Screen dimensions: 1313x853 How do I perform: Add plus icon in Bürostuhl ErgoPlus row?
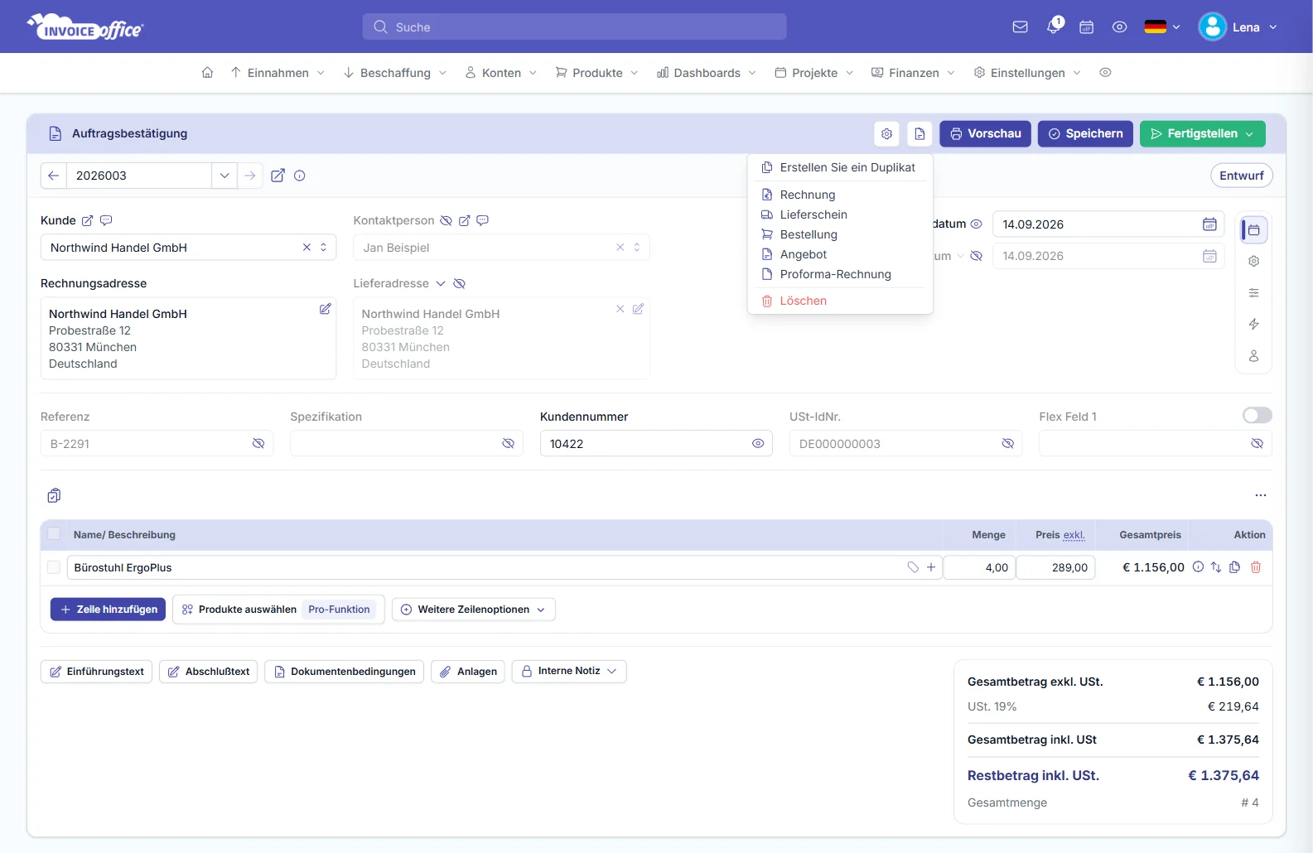click(931, 567)
